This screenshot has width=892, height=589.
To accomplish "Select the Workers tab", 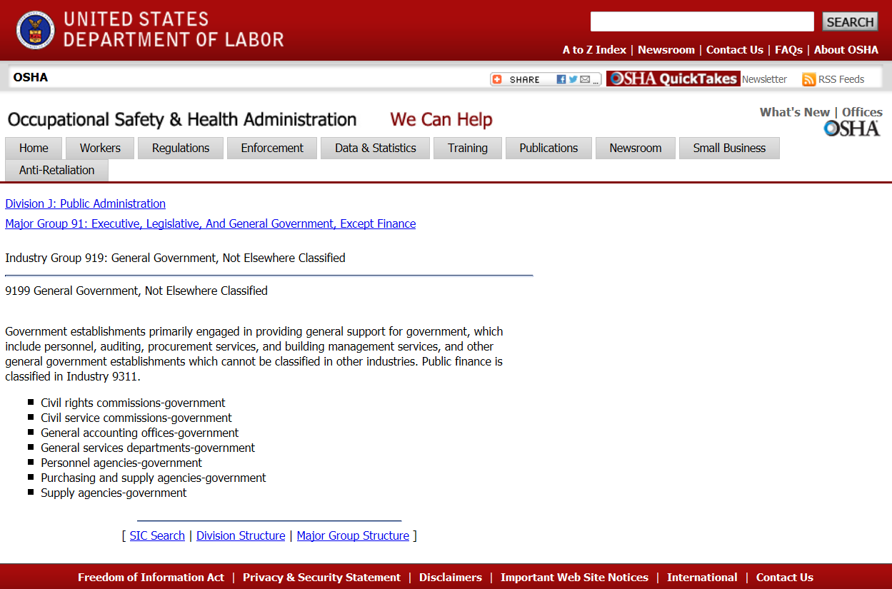I will point(100,148).
